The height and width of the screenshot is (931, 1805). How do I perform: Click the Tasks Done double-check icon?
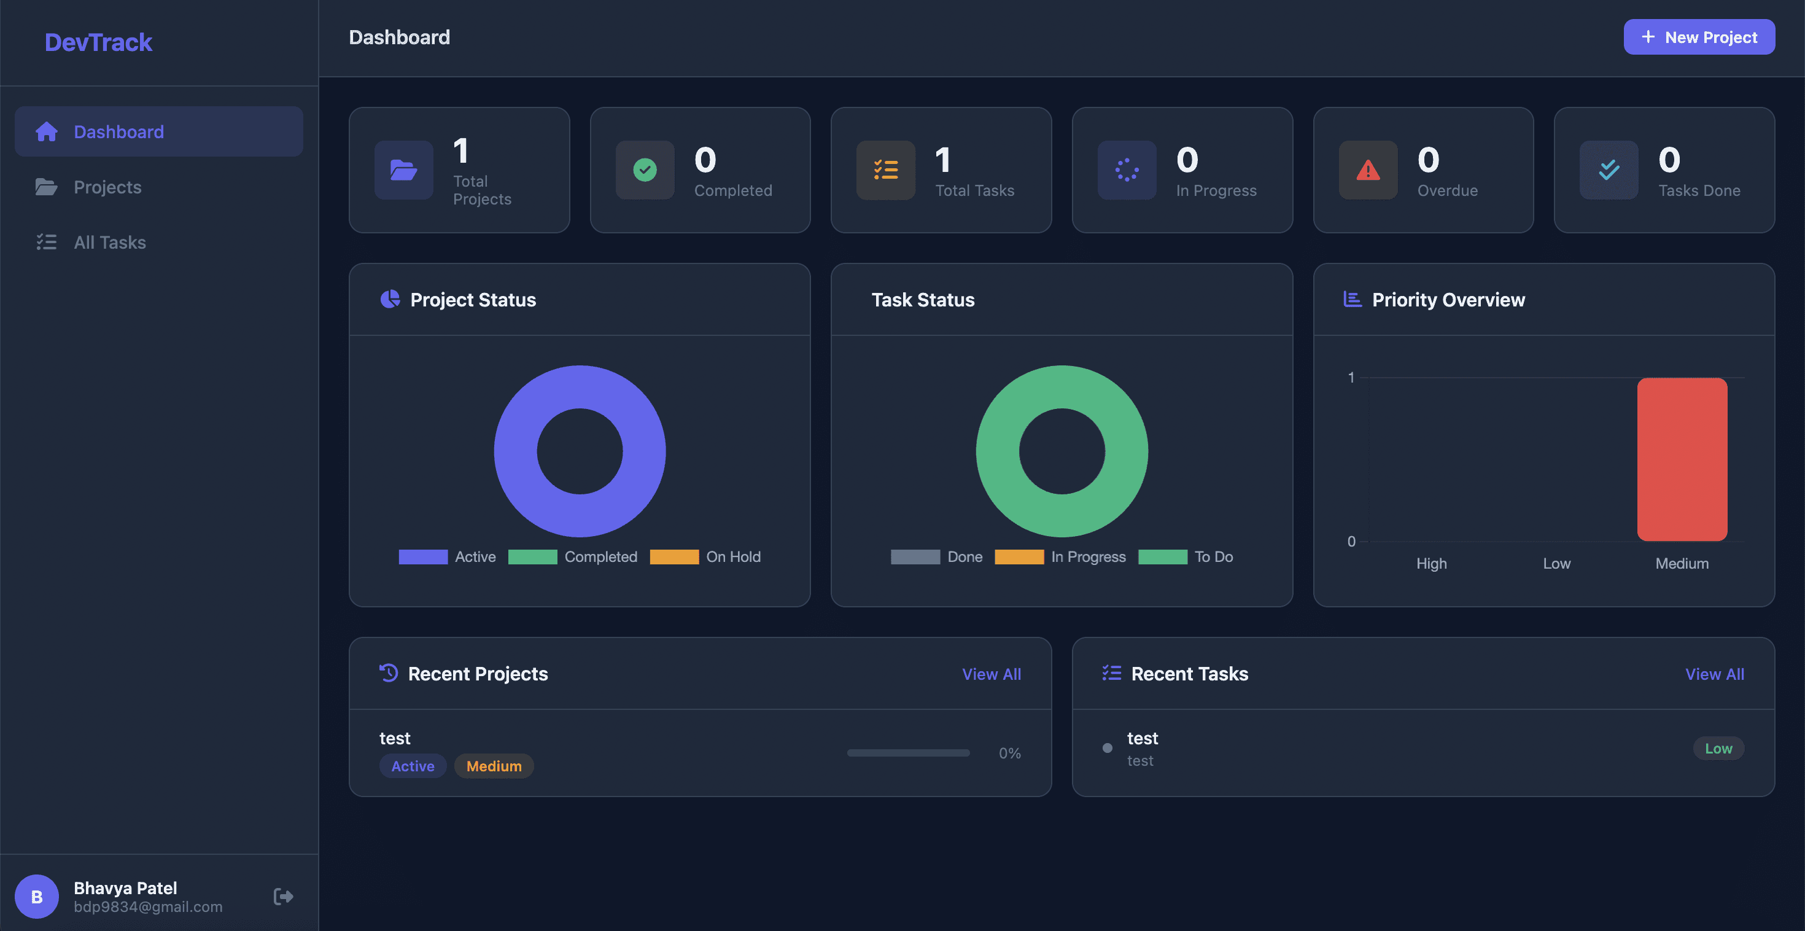(x=1609, y=169)
